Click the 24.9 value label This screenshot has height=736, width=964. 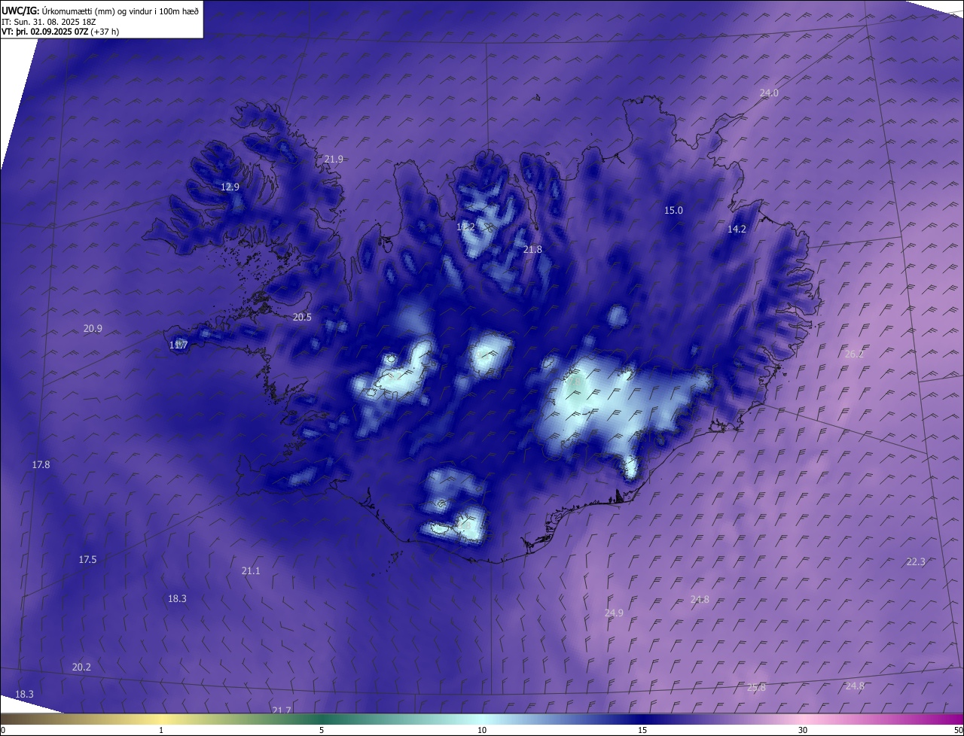(614, 613)
